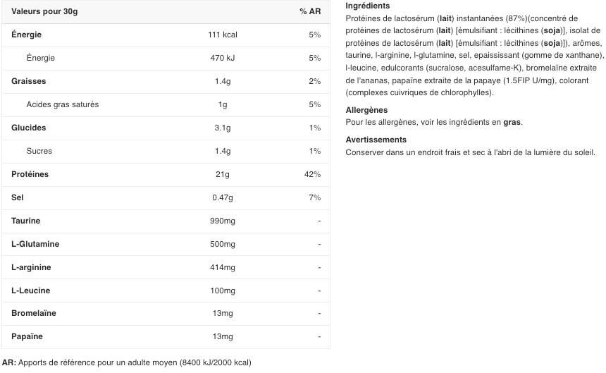Click the "Avertissements" section heading

(x=376, y=140)
